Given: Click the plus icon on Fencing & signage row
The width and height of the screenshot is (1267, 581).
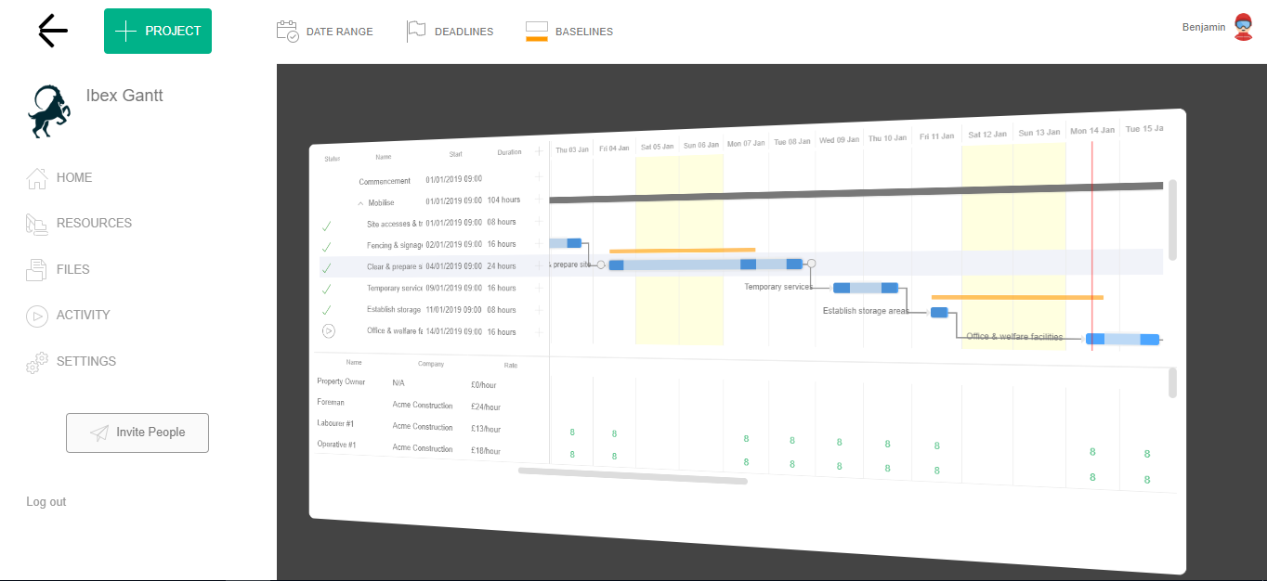Looking at the screenshot, I should 538,243.
